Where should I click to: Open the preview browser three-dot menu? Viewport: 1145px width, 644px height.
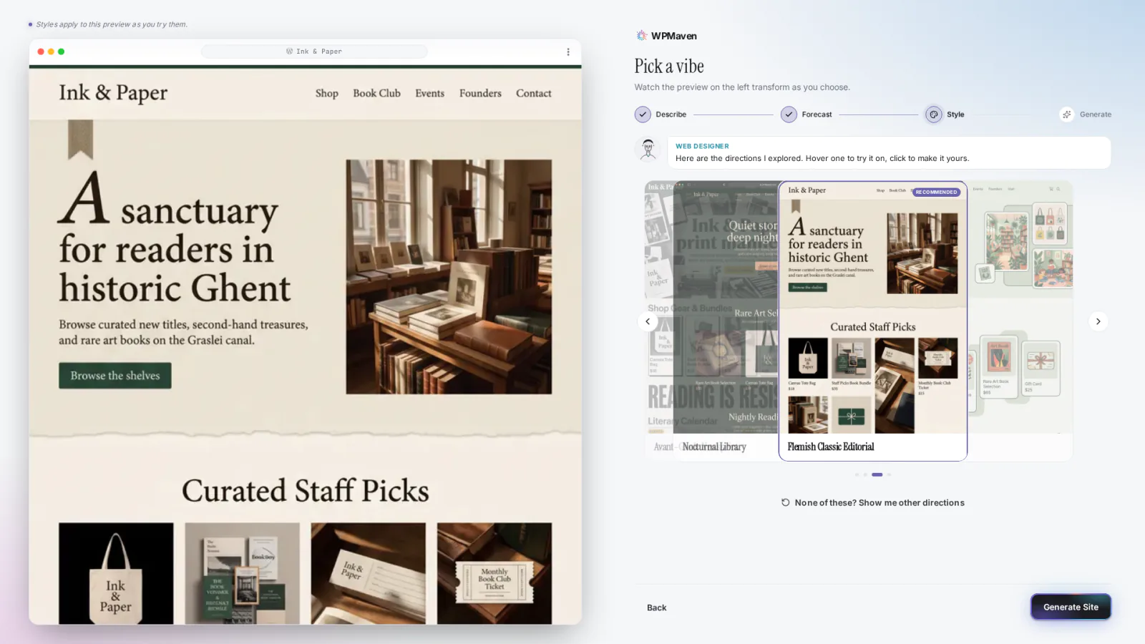tap(568, 52)
